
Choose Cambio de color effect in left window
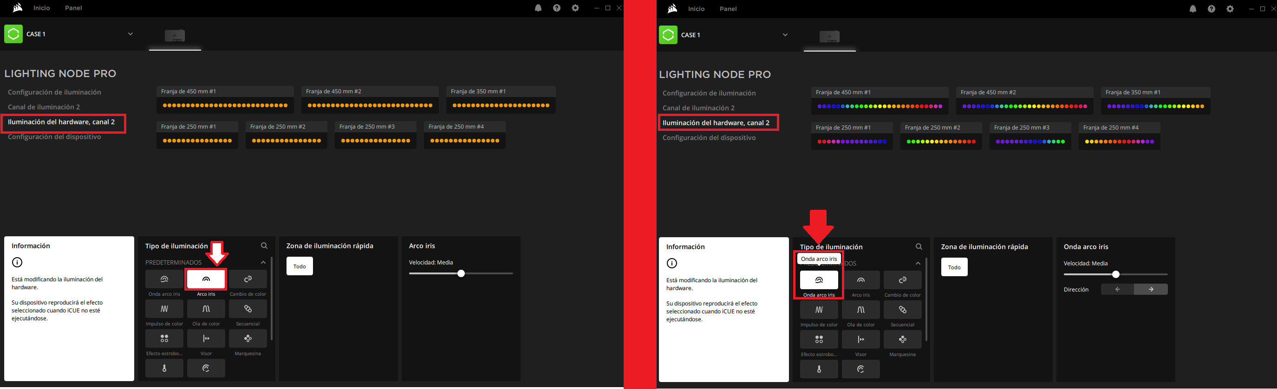248,279
